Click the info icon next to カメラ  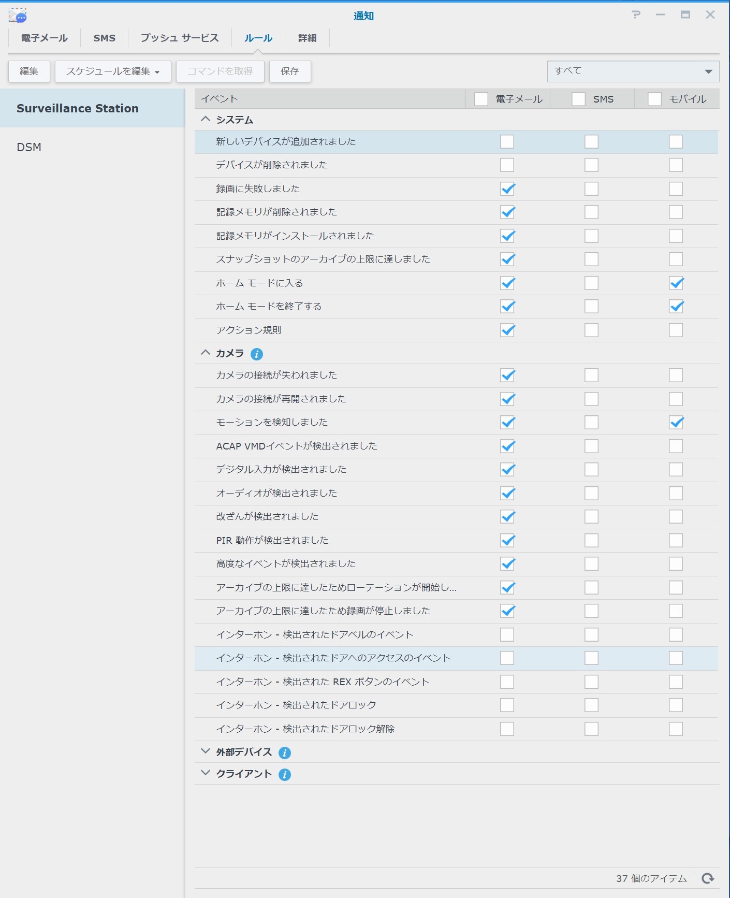[x=256, y=354]
